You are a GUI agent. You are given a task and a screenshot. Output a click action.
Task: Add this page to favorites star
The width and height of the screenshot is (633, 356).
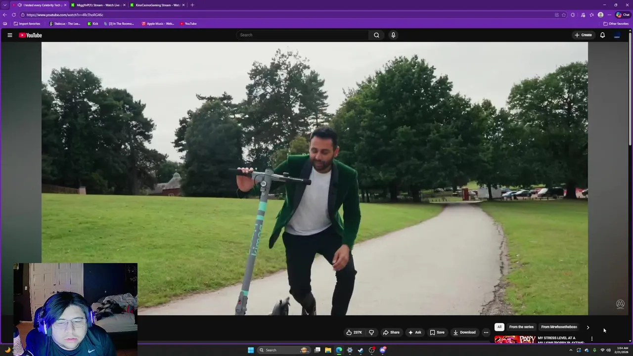(563, 15)
